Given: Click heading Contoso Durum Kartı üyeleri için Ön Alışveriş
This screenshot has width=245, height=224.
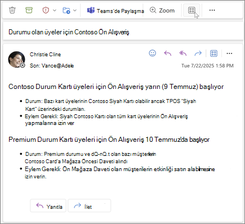Looking at the screenshot, I should coord(116,87).
